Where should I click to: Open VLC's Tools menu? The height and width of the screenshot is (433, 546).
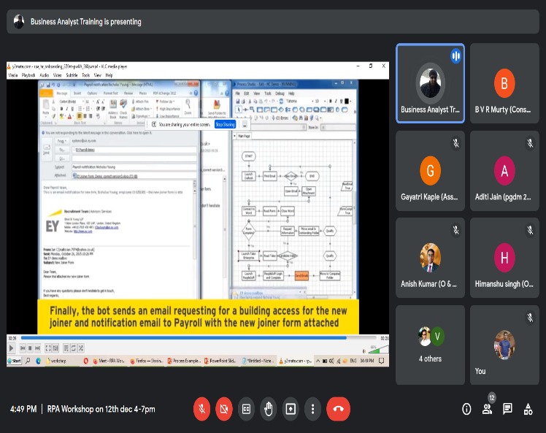point(85,75)
